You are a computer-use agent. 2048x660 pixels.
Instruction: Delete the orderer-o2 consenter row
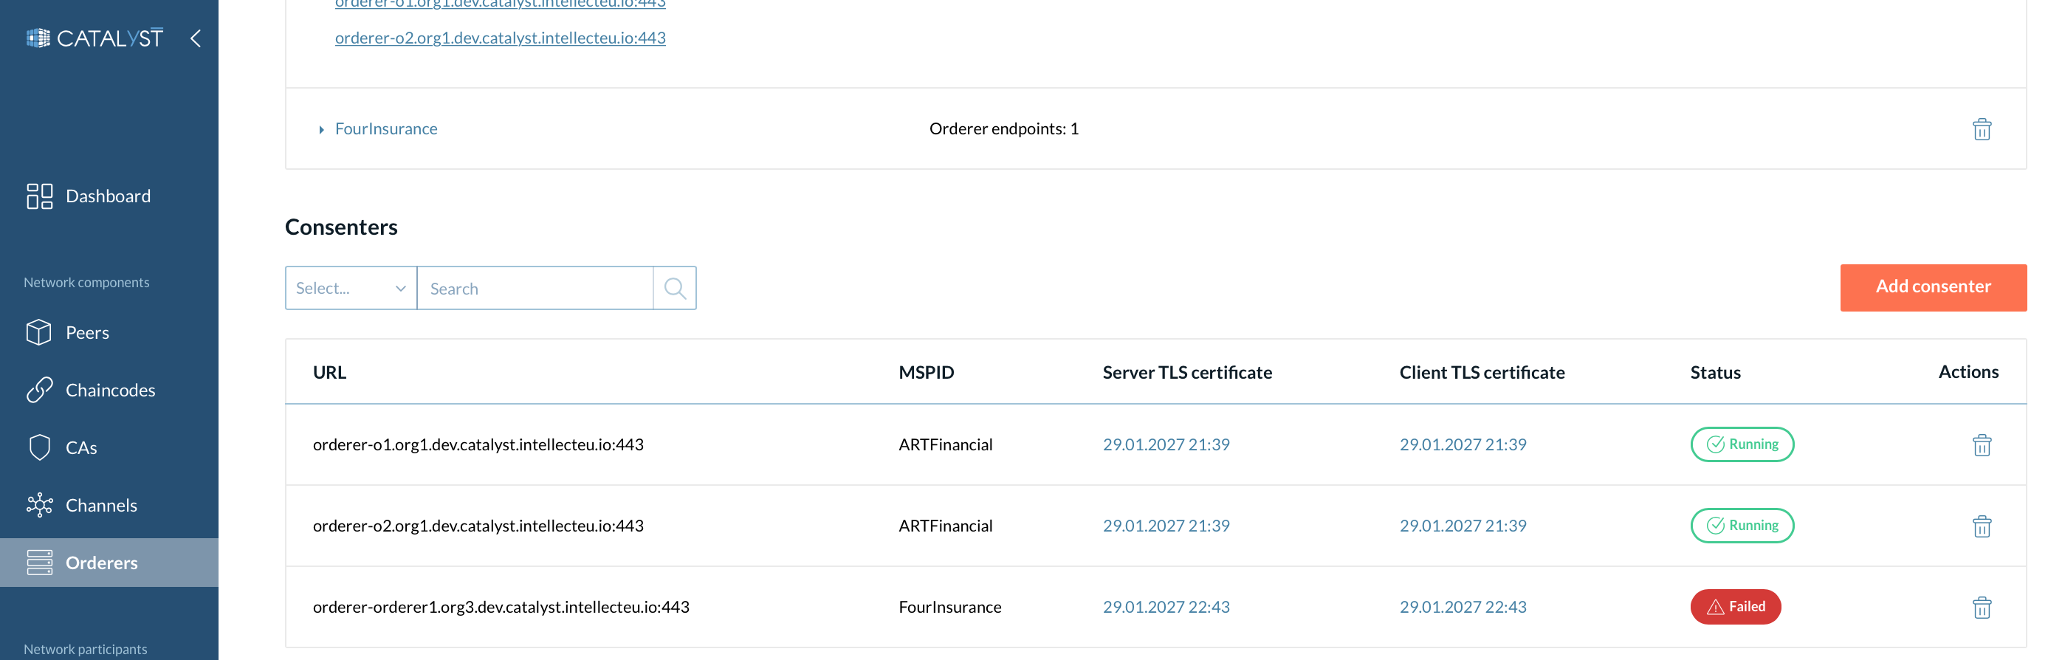(1982, 526)
